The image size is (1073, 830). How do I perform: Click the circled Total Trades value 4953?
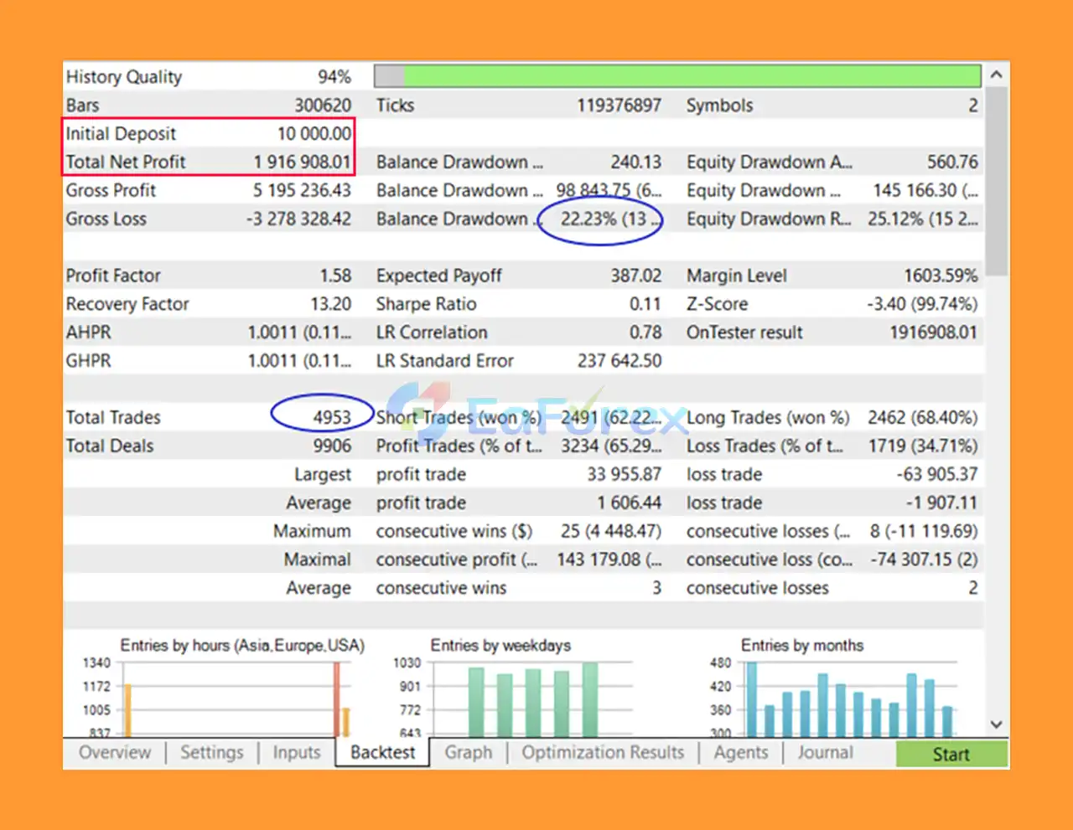pyautogui.click(x=332, y=417)
